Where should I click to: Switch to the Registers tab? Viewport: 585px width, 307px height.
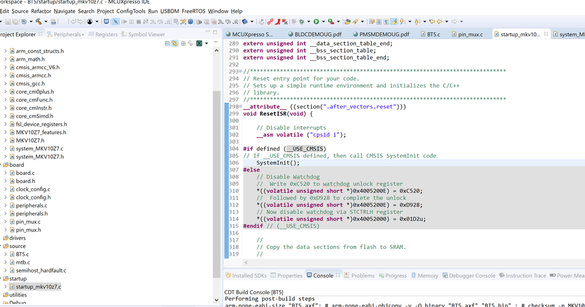(x=103, y=35)
